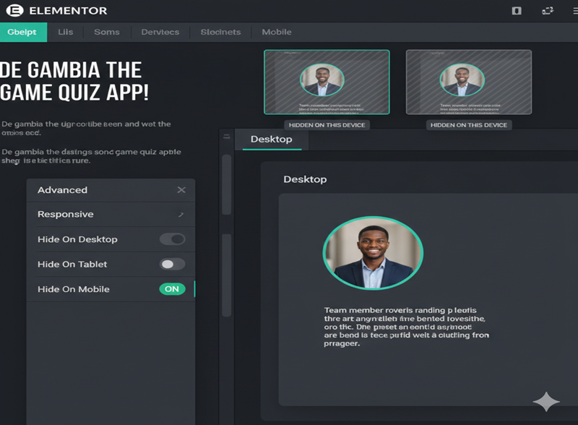Click the responsive device switch icon in top bar
Screen dimensions: 578x425
click(548, 11)
